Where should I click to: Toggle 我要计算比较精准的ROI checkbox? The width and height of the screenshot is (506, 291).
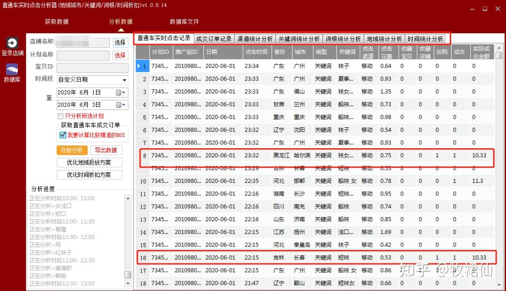(x=63, y=135)
